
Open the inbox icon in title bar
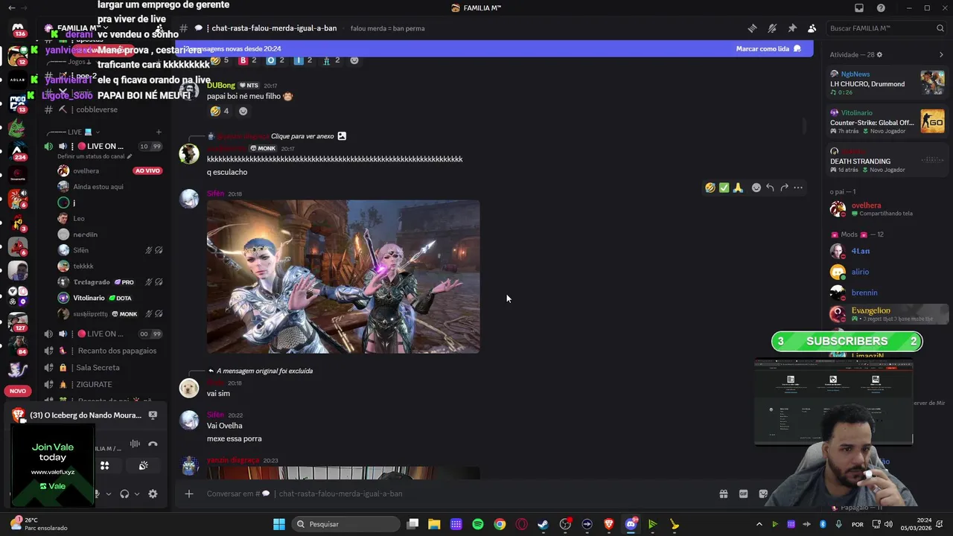(859, 8)
